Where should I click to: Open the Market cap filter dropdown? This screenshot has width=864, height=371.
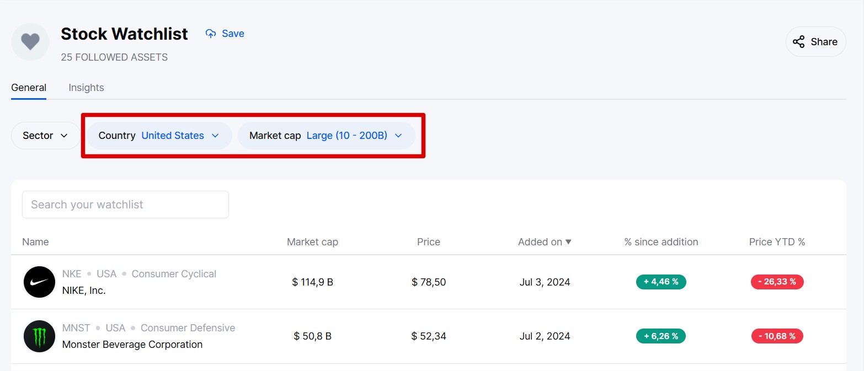pos(326,136)
